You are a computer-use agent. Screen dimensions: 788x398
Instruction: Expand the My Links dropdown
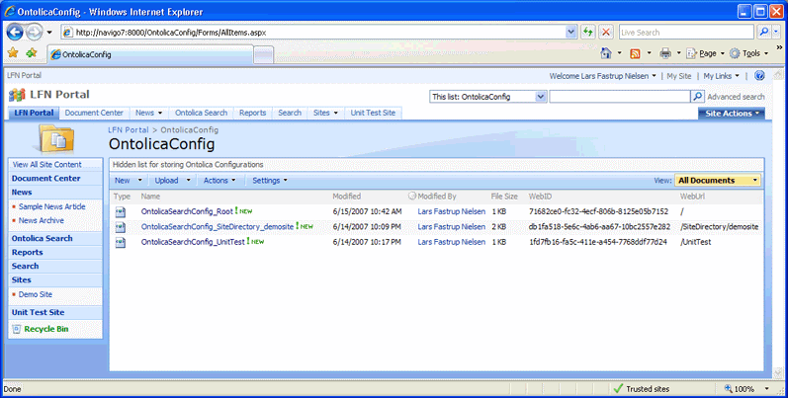tap(721, 76)
